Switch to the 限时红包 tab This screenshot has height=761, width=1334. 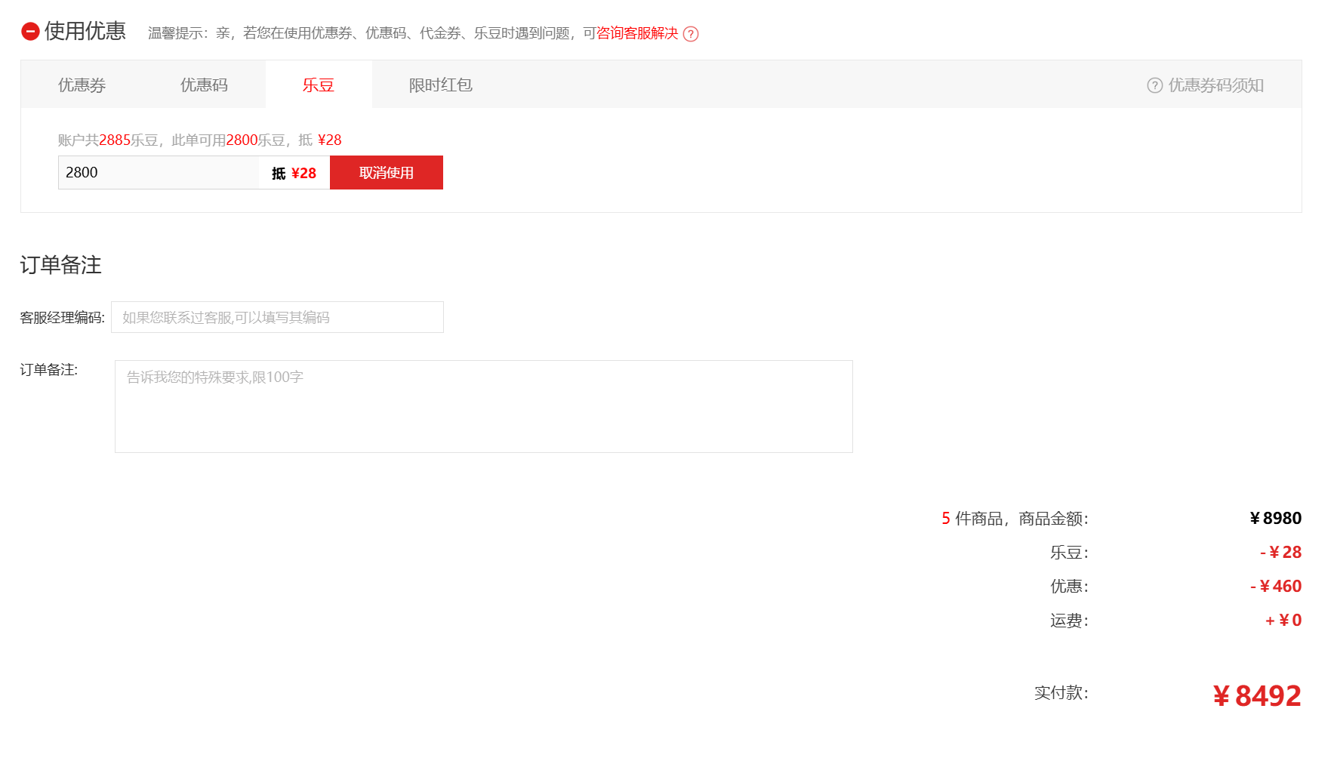(x=440, y=85)
